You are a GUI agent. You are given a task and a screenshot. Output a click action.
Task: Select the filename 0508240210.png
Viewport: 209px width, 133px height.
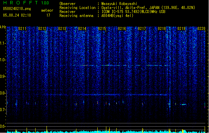[x=17, y=9]
